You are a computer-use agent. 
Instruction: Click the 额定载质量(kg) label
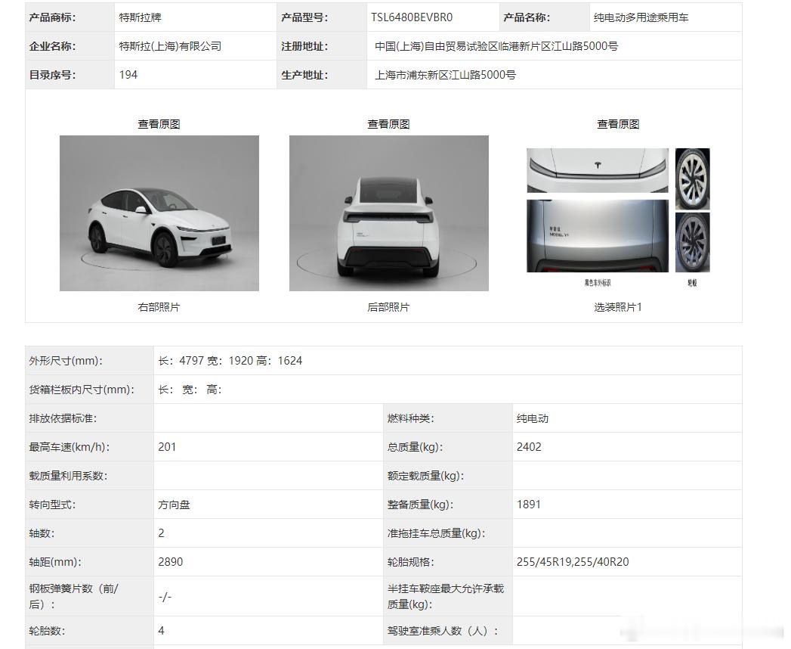(426, 476)
